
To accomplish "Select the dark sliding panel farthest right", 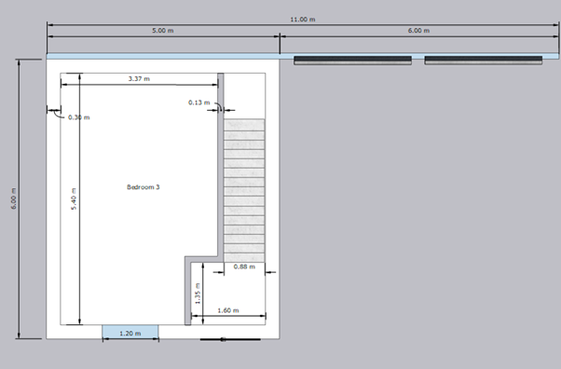I will click(x=484, y=61).
